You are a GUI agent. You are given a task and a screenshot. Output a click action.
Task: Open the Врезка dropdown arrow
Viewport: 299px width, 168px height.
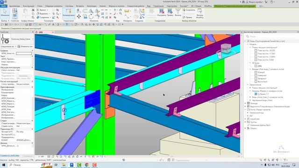(x=47, y=10)
